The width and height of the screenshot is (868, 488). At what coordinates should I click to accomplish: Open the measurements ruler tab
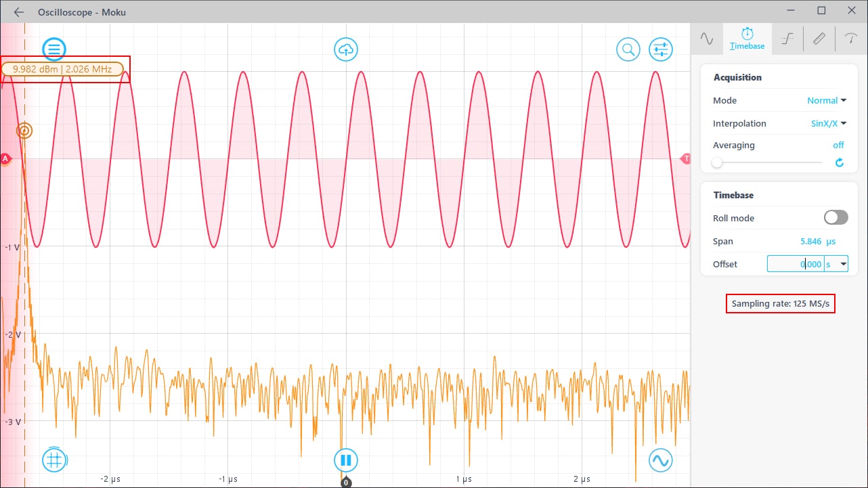click(819, 39)
